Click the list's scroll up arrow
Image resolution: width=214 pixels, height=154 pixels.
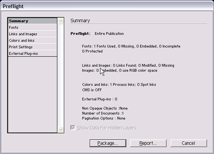(60, 21)
